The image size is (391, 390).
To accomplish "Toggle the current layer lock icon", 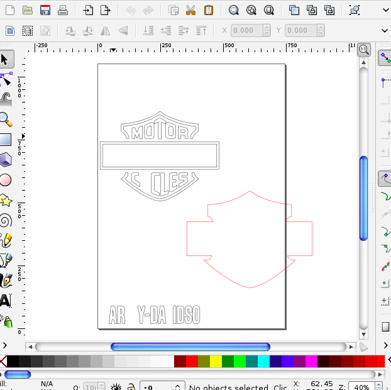I will coord(131,387).
